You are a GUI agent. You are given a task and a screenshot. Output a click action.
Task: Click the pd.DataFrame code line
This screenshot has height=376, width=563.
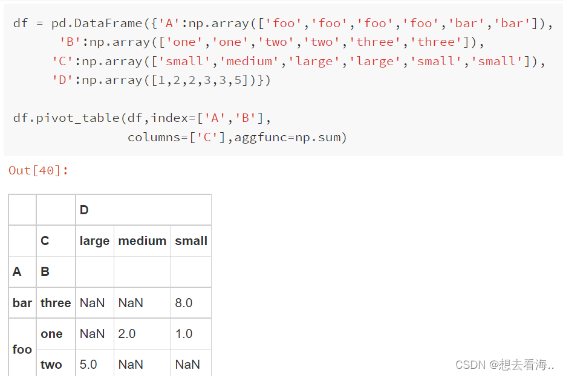283,24
